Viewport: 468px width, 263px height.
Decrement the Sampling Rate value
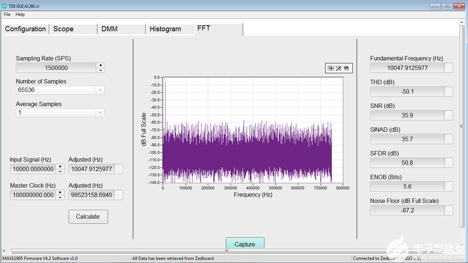(x=101, y=70)
